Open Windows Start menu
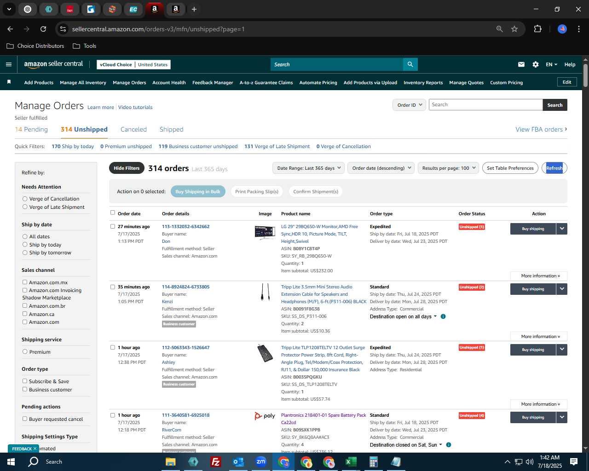Image resolution: width=589 pixels, height=471 pixels. (11, 462)
